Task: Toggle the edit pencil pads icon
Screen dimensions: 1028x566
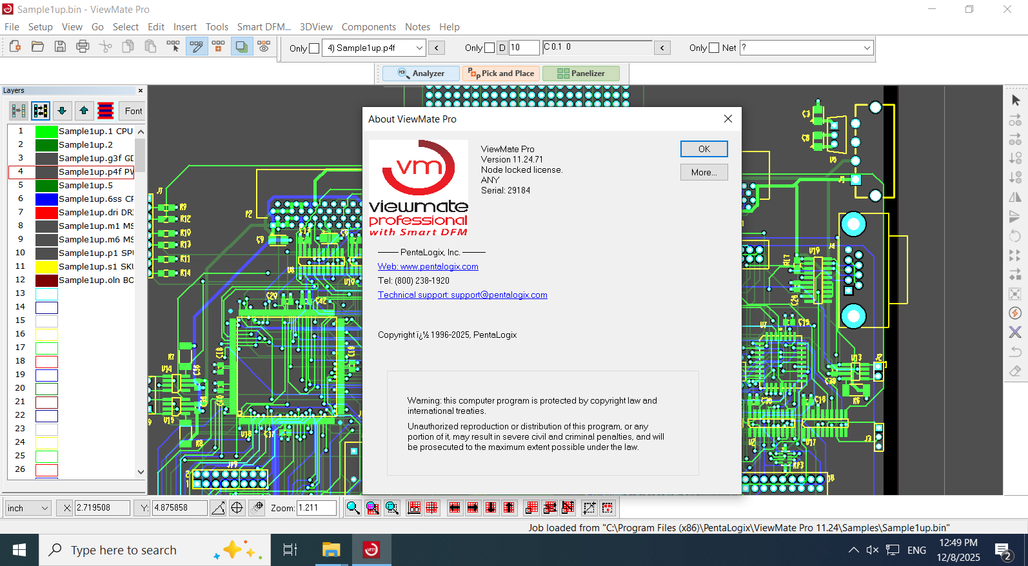Action: tap(197, 46)
